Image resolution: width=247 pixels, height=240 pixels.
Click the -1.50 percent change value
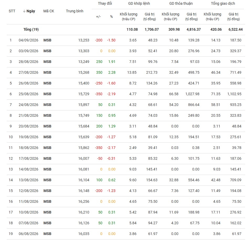[x=111, y=40]
